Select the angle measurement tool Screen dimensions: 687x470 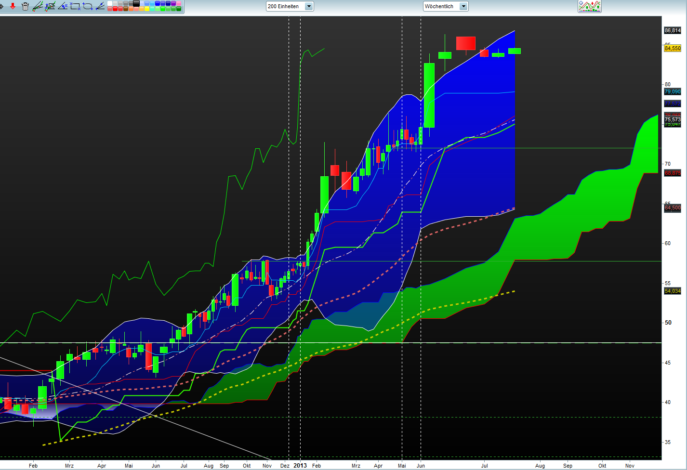point(63,6)
